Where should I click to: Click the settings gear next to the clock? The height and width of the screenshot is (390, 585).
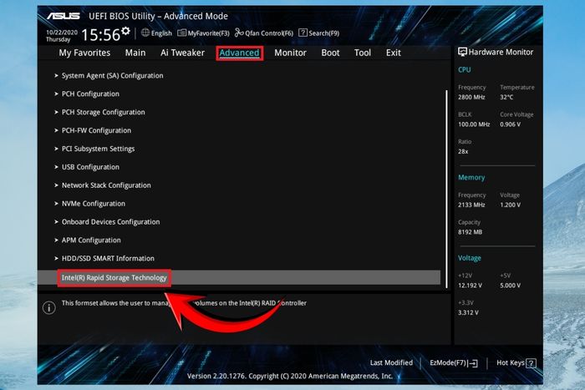click(x=125, y=31)
